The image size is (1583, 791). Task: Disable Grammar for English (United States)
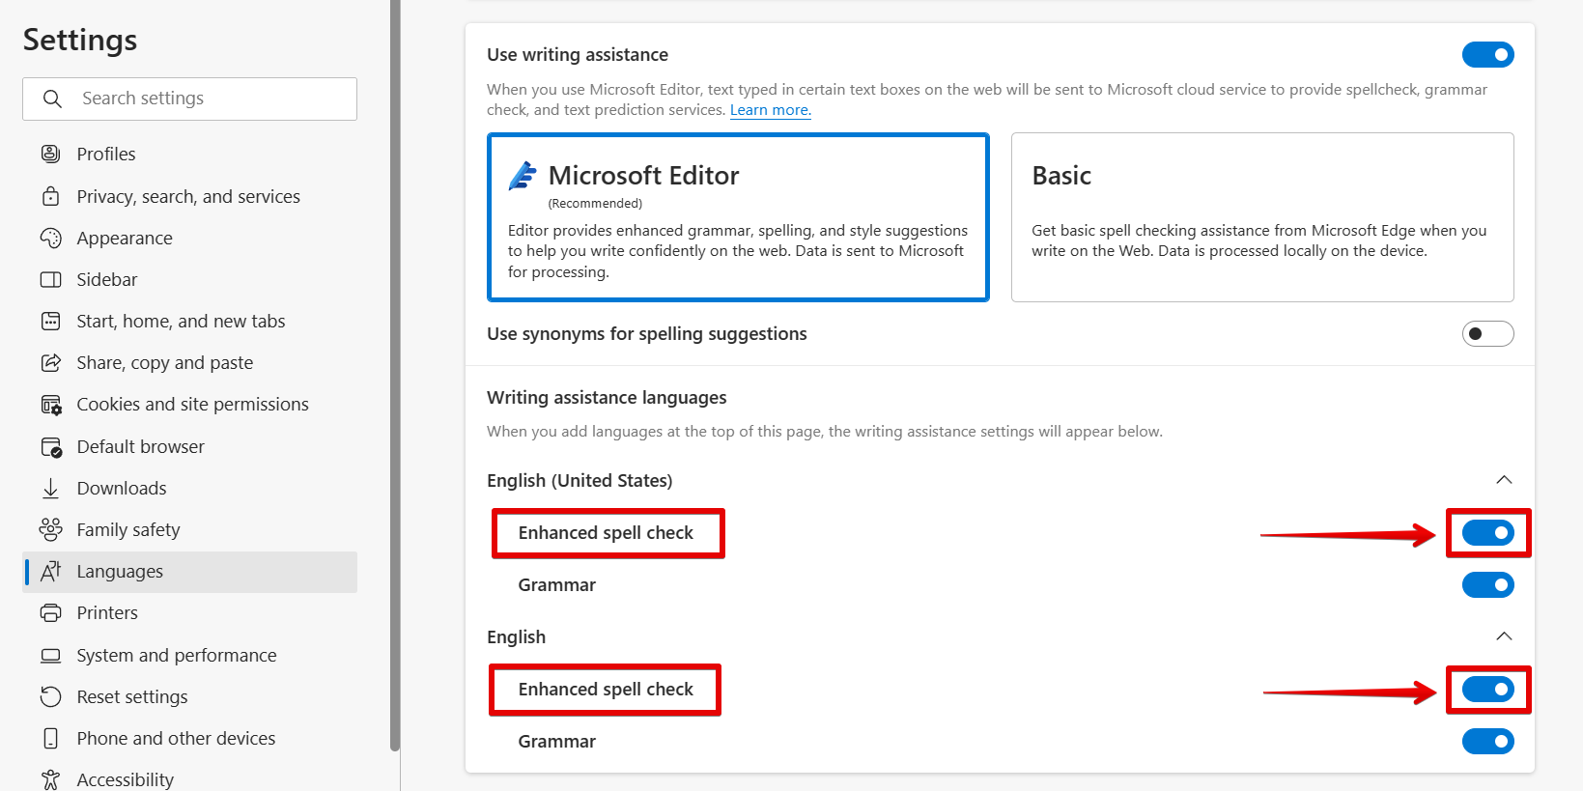tap(1487, 585)
